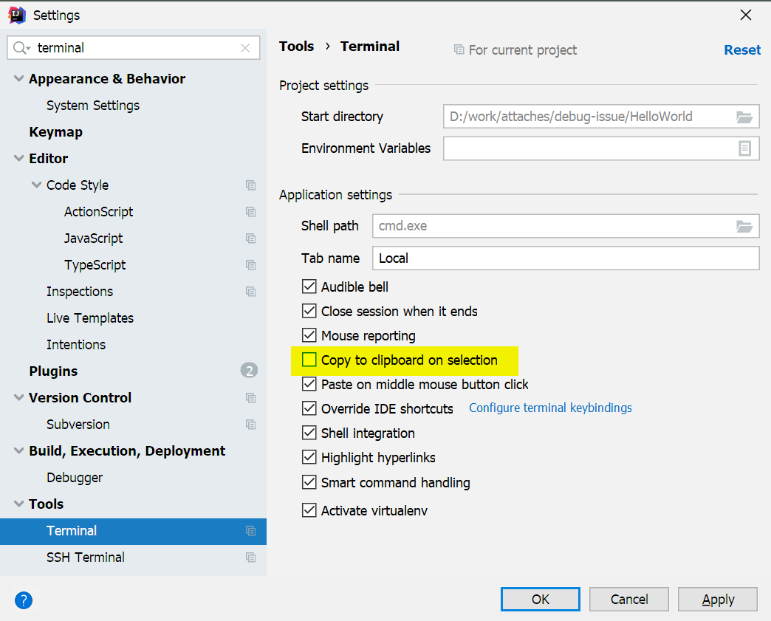Collapse the Appearance & Behavior section
771x621 pixels.
18,78
